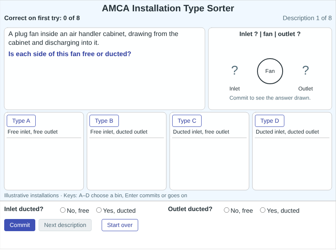The height and width of the screenshot is (250, 336).
Task: Click the Fan circle in the diagram
Action: click(x=270, y=71)
